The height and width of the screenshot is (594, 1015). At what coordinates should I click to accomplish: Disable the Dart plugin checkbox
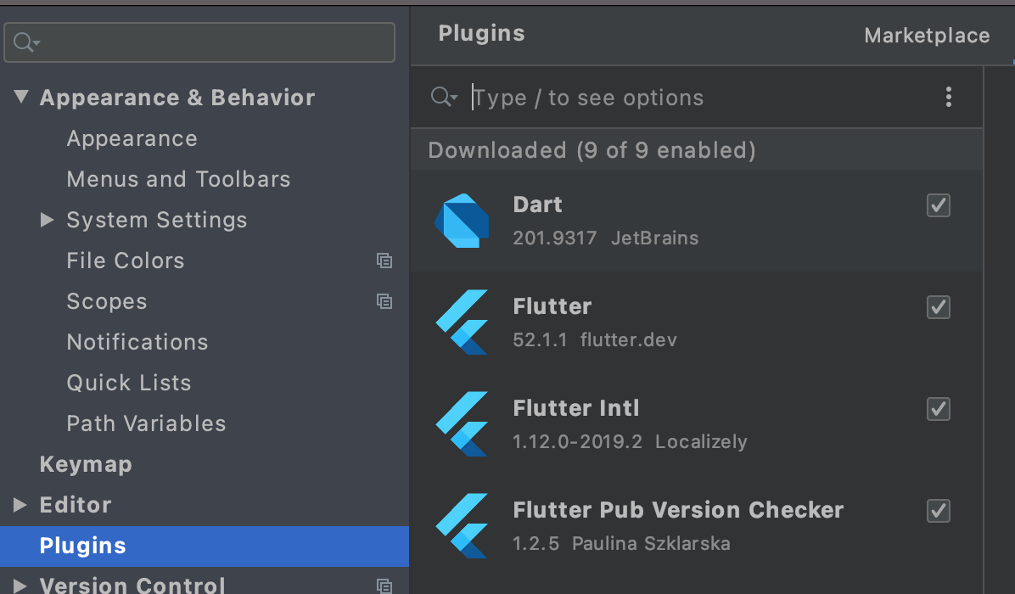pyautogui.click(x=938, y=205)
